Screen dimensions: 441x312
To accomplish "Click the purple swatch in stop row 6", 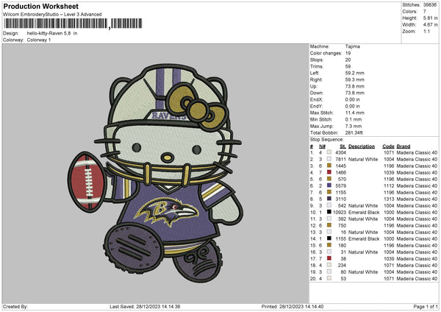I will click(329, 185).
